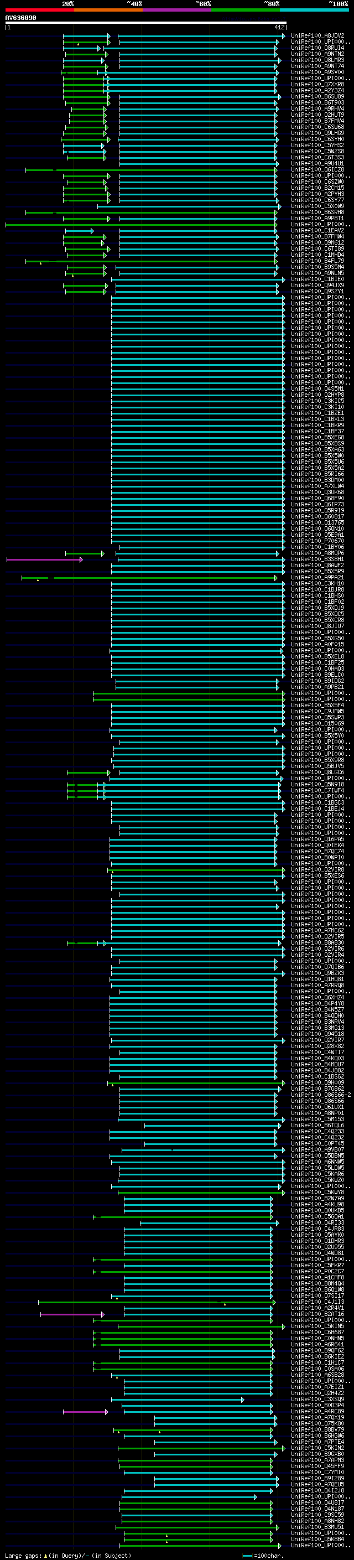
Task: Select the red 20% identity color band
Action: [40, 10]
